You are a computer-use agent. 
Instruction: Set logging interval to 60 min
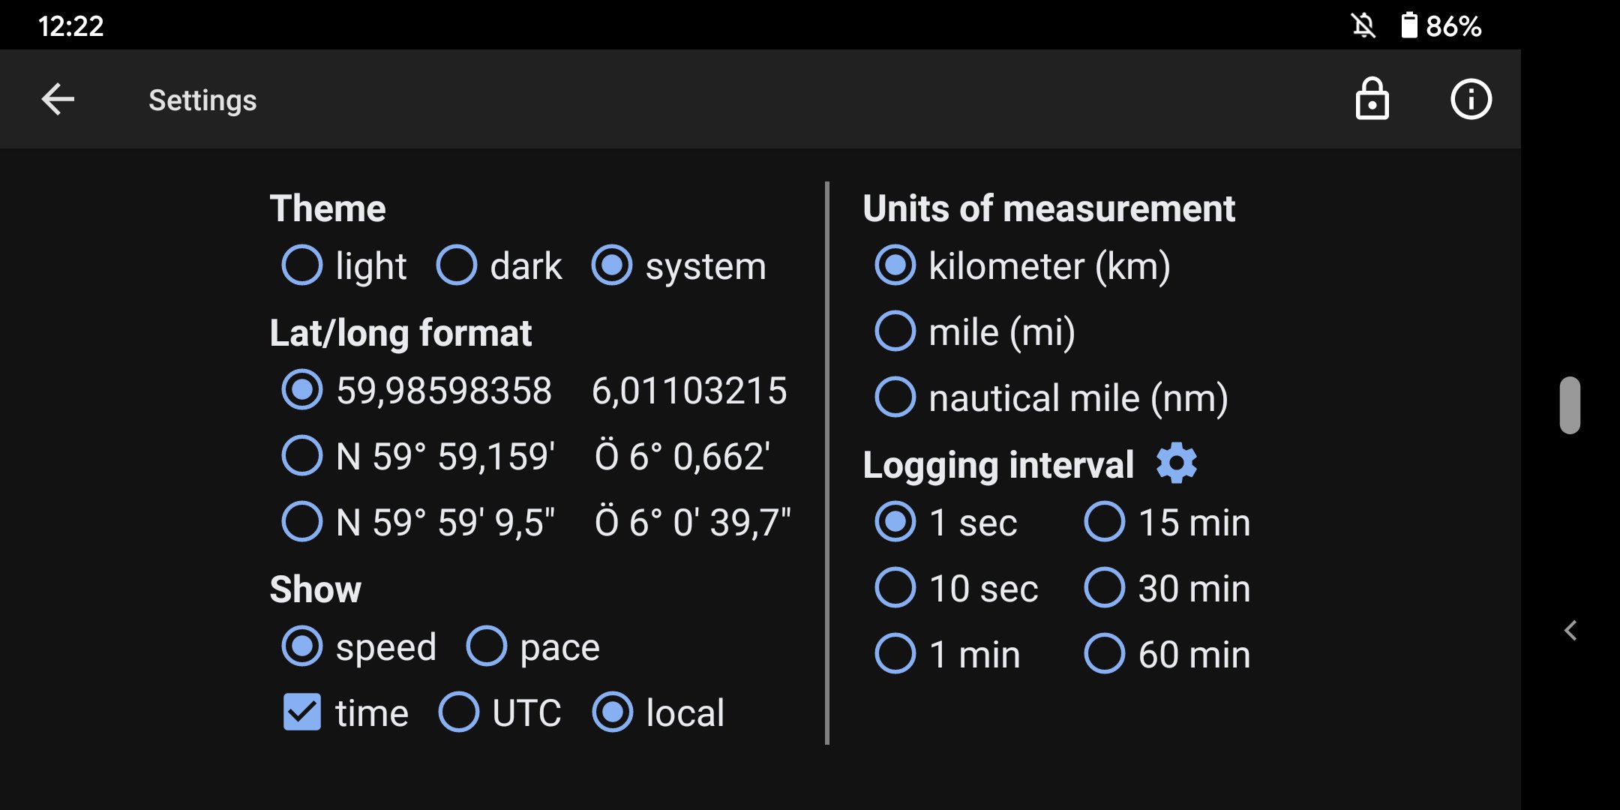1104,653
